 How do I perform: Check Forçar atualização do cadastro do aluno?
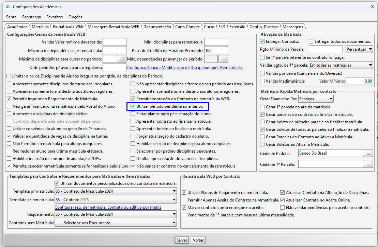[133, 136]
